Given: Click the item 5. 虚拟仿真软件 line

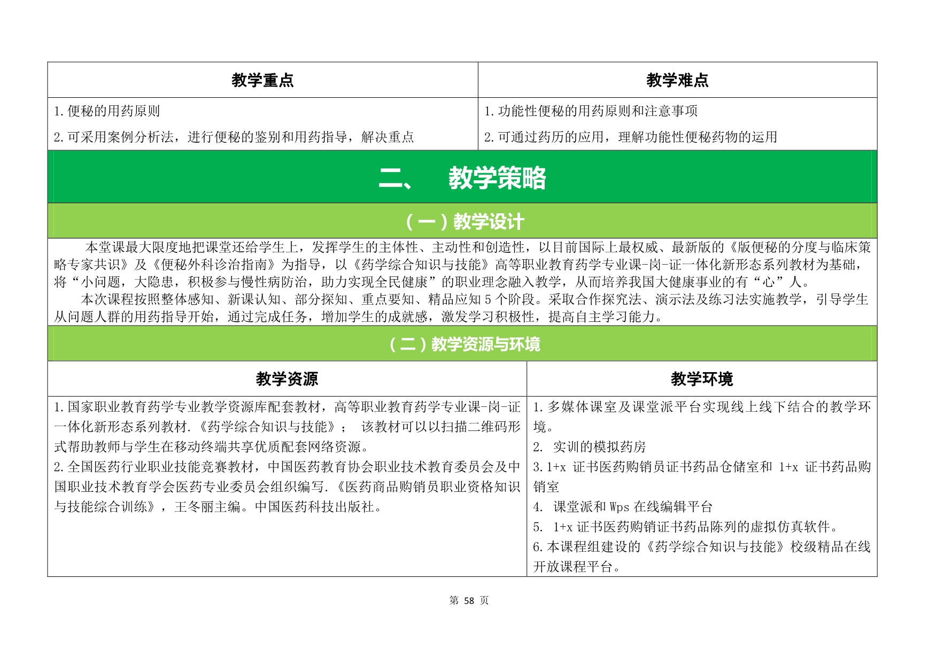Looking at the screenshot, I should click(x=685, y=527).
